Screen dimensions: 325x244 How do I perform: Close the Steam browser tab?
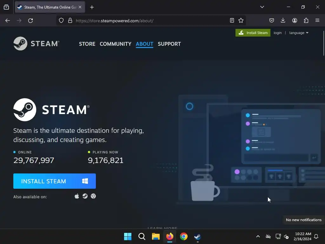pyautogui.click(x=80, y=7)
